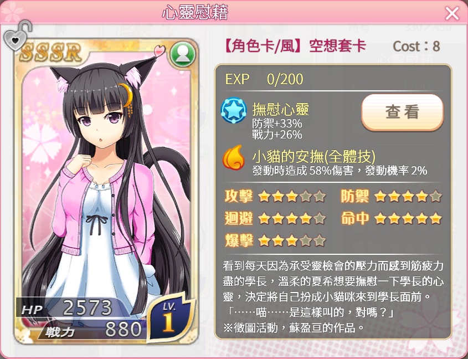The height and width of the screenshot is (359, 468).
Task: Click the 命中 five-star rating
Action: (408, 219)
